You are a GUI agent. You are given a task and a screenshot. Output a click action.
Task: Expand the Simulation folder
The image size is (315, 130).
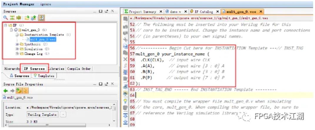17,49
